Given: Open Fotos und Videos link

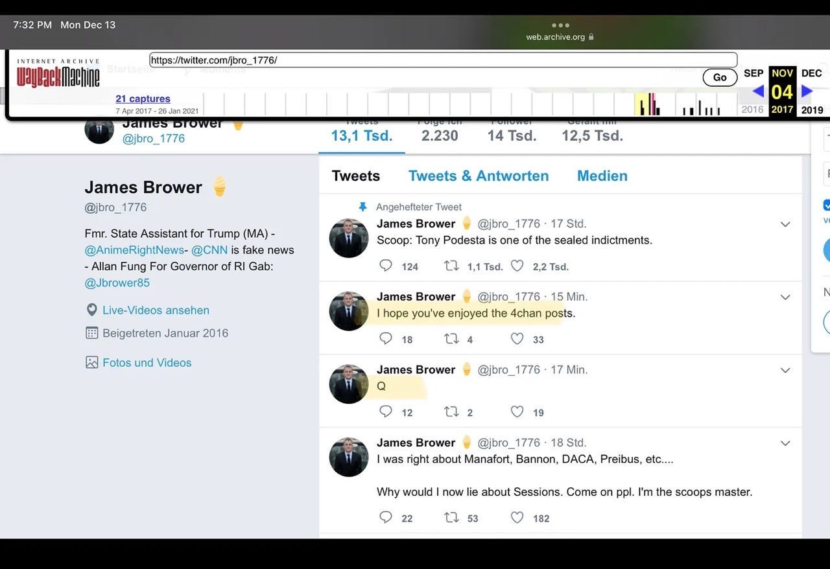Looking at the screenshot, I should pyautogui.click(x=147, y=363).
